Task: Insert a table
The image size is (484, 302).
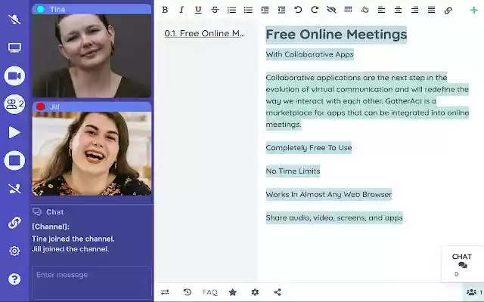Action: (348, 10)
